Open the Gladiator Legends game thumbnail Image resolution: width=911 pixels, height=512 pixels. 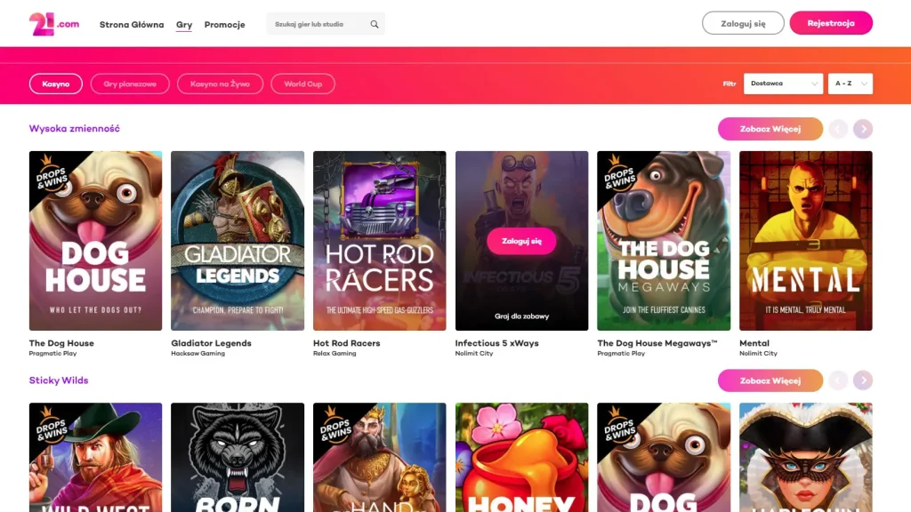point(238,241)
